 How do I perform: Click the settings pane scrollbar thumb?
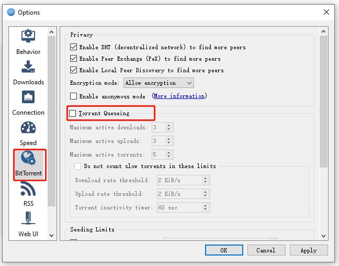(x=323, y=102)
